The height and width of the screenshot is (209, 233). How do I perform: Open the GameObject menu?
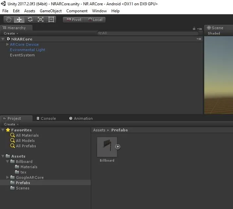coord(51,11)
